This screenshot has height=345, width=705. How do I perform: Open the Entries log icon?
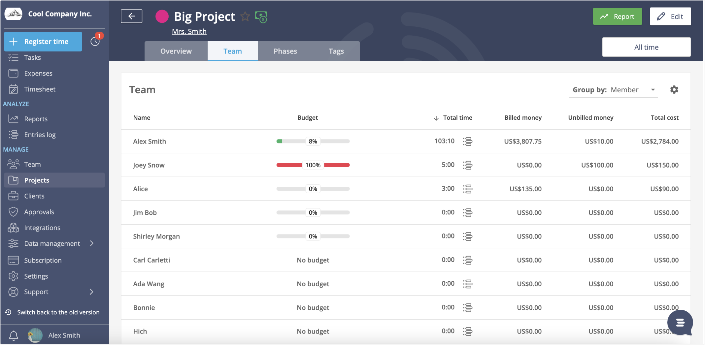(x=13, y=135)
